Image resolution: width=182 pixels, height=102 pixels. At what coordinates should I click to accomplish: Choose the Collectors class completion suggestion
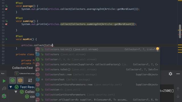click(98, 54)
